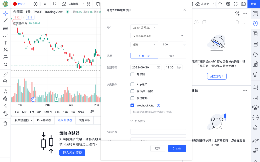Uncheck the Webhook URL checkbox
The width and height of the screenshot is (260, 162).
click(x=132, y=105)
